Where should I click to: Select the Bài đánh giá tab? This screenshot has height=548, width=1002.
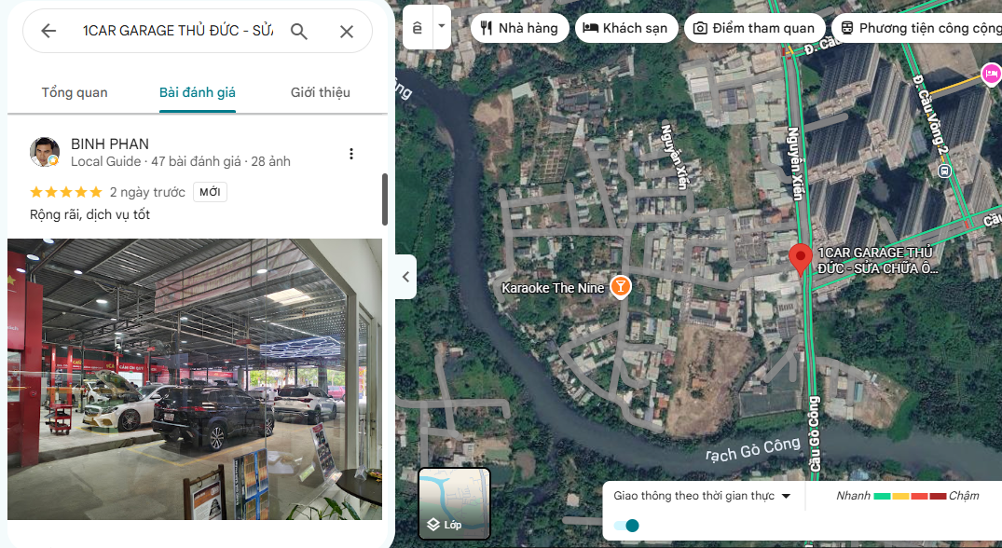pyautogui.click(x=198, y=92)
